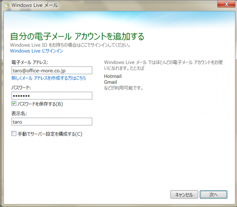
Task: Focus the 表示名 field containing taro
Action: (52, 122)
